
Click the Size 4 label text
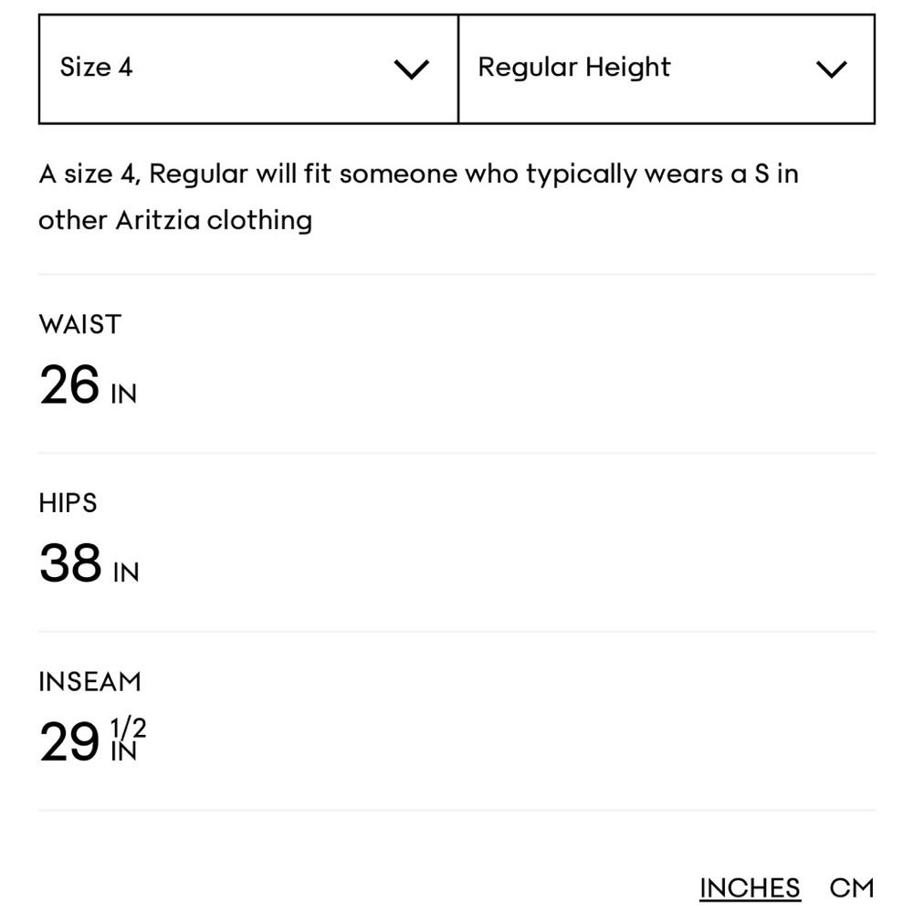[96, 67]
